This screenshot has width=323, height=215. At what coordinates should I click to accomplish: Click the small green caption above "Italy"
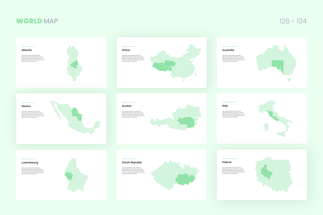[x=229, y=102]
